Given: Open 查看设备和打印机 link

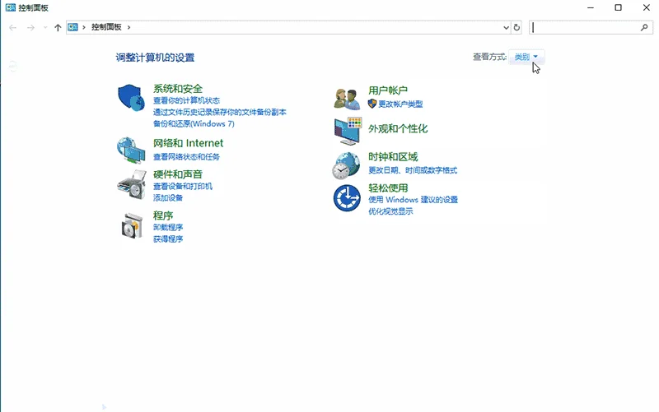Looking at the screenshot, I should pos(182,186).
